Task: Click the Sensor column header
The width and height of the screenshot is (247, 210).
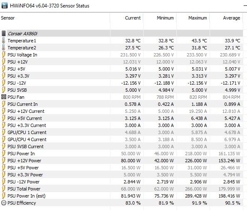Action: click(x=8, y=18)
